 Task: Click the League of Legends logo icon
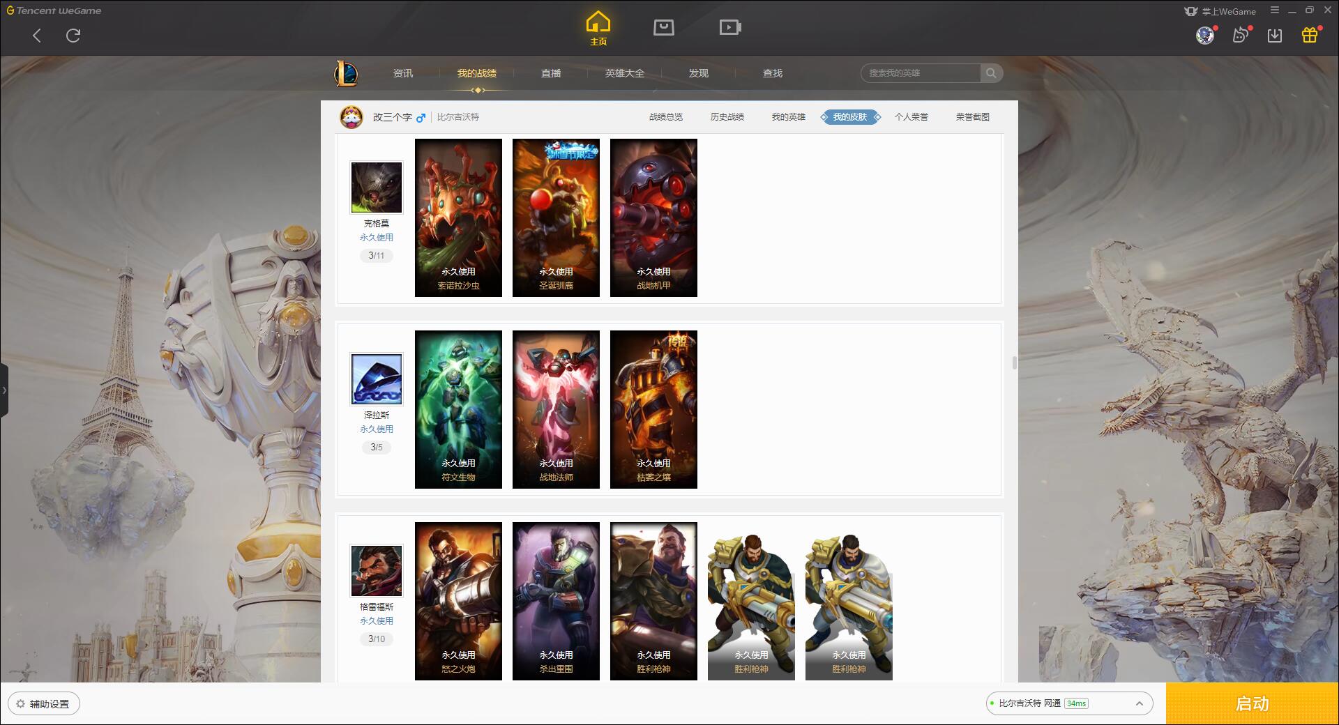[346, 73]
